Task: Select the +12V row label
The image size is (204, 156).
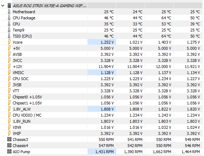Action: pyautogui.click(x=18, y=67)
